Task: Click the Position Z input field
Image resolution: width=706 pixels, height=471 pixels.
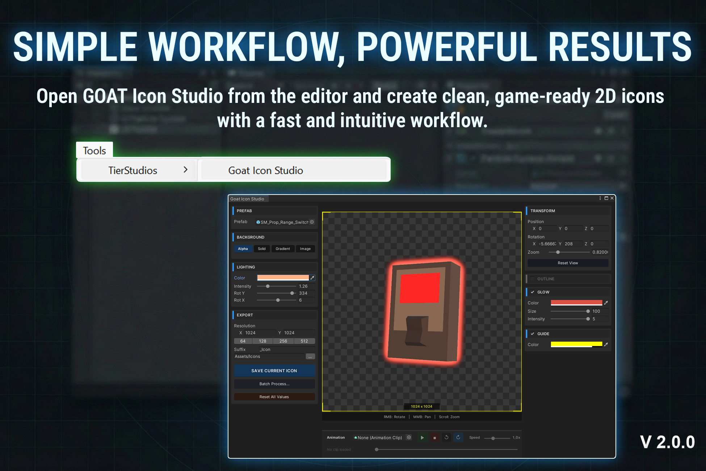Action: (599, 229)
